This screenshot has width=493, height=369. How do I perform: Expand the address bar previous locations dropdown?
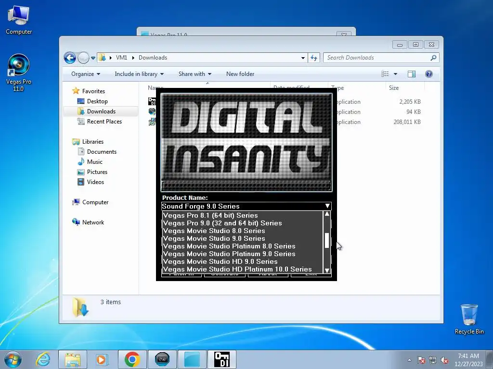303,58
